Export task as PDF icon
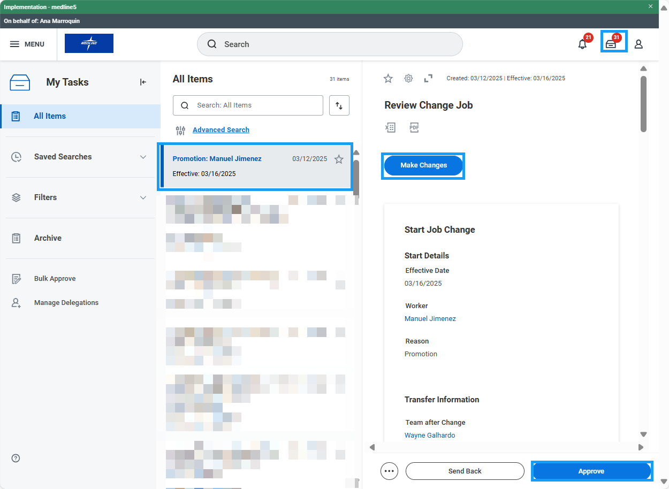 coord(414,127)
